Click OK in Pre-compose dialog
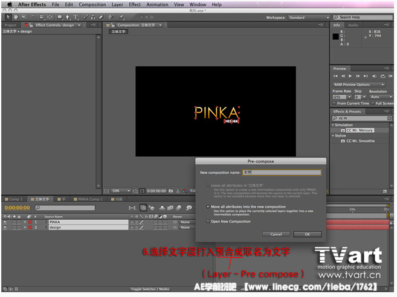This screenshot has width=397, height=297. point(308,234)
